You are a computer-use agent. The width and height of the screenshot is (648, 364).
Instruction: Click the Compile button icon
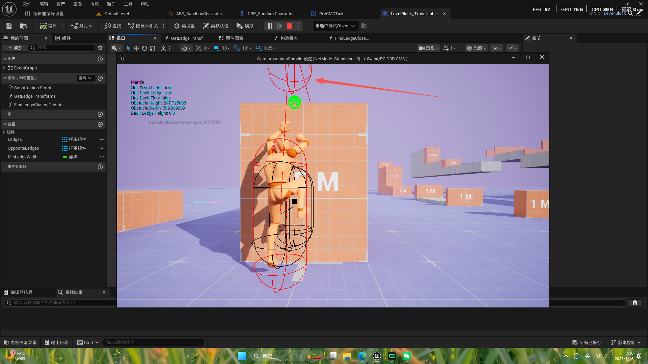coord(44,26)
